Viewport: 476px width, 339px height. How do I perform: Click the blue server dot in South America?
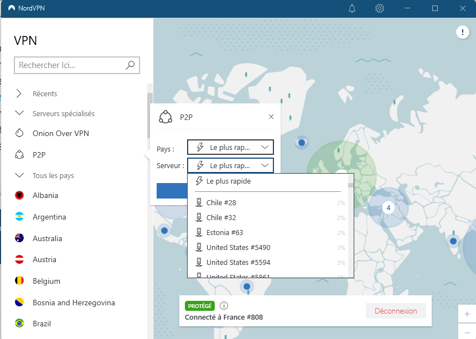tap(247, 286)
